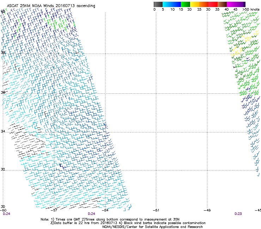
Task: Click the yellow 20–25 knots legend segment
Action: pyautogui.click(x=195, y=4)
